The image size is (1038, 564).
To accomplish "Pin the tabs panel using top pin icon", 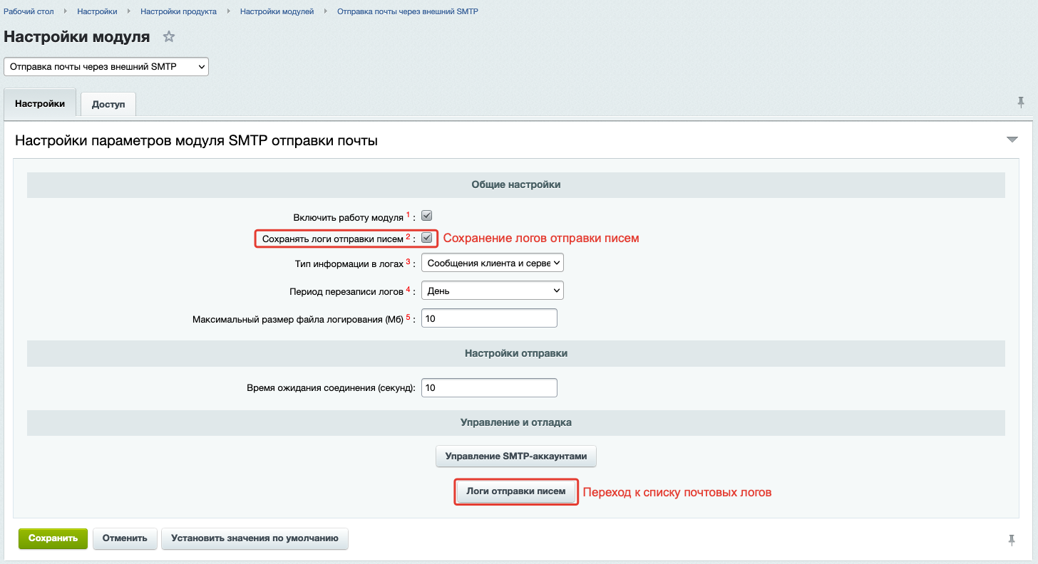I will (x=1021, y=103).
